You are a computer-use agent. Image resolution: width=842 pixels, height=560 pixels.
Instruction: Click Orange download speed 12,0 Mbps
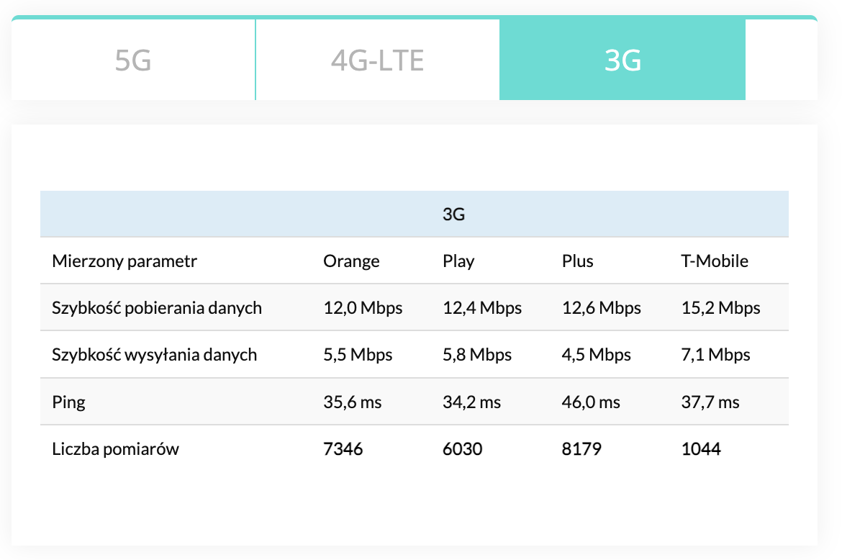[363, 308]
